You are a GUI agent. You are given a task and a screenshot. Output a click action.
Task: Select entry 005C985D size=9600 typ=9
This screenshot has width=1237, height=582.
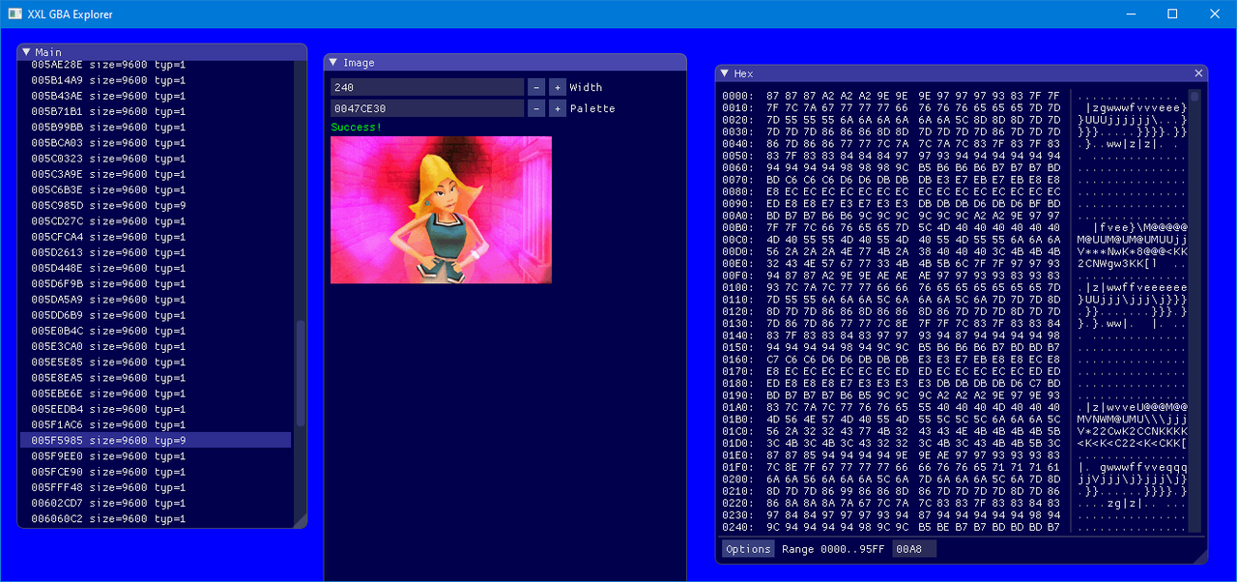(x=156, y=205)
